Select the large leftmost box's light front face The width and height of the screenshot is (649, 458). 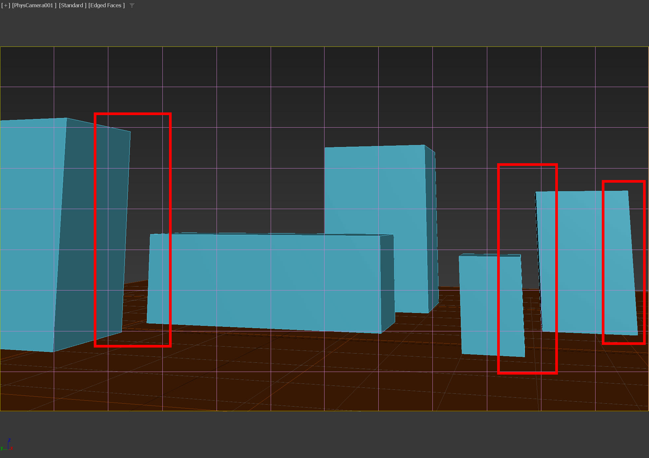coord(30,231)
